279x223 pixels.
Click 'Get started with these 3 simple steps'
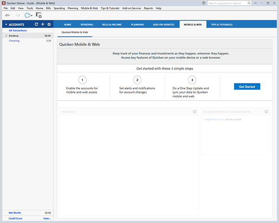click(x=165, y=69)
